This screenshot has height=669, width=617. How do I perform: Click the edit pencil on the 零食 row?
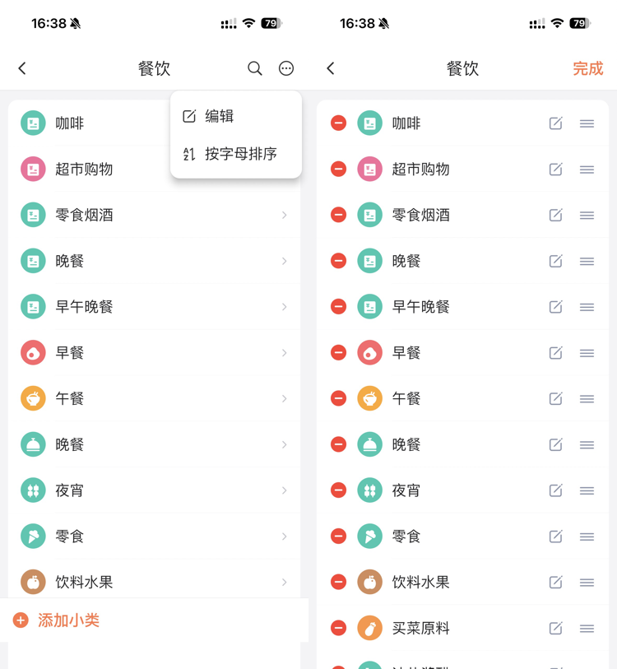click(556, 537)
